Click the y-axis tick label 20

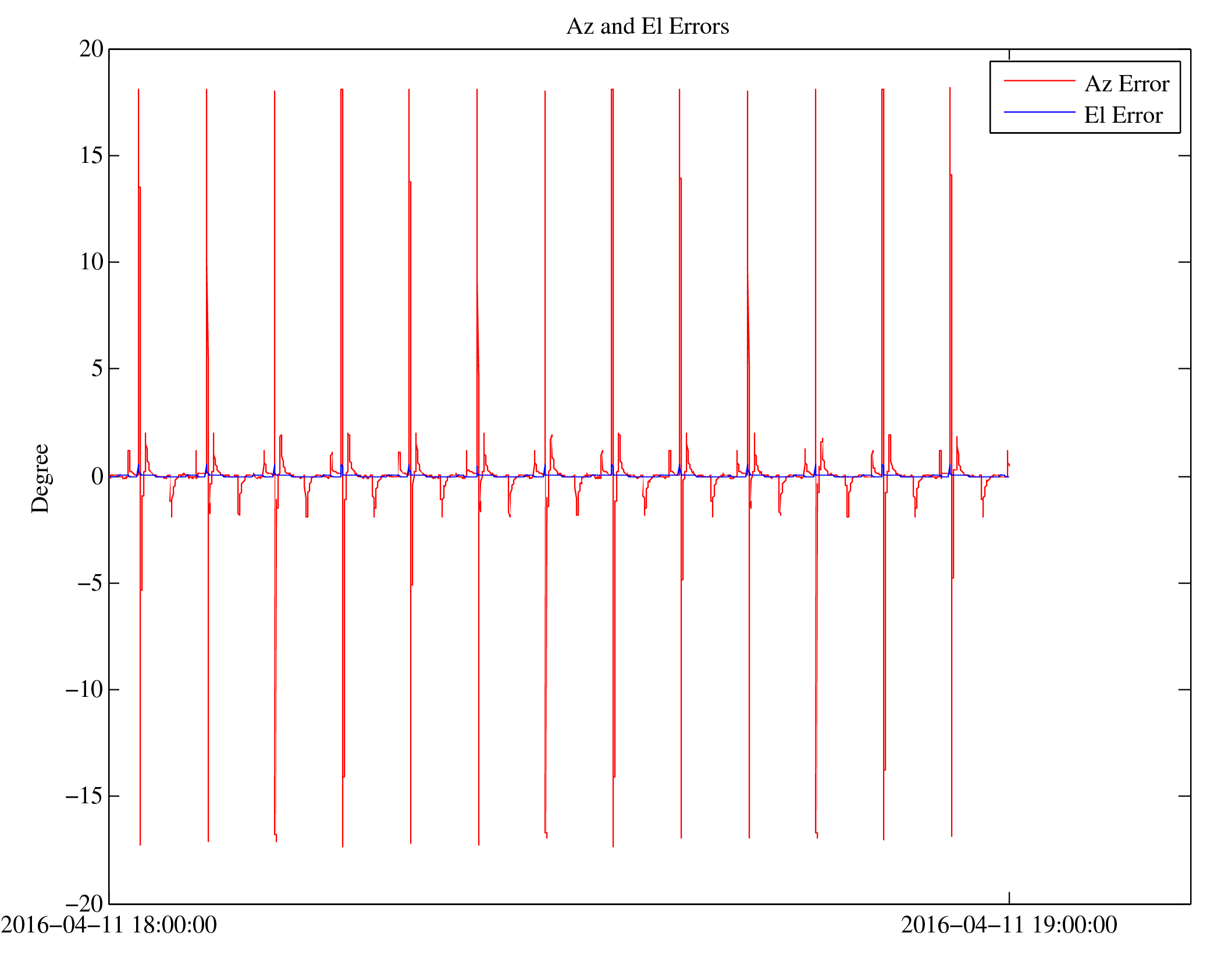[x=91, y=49]
